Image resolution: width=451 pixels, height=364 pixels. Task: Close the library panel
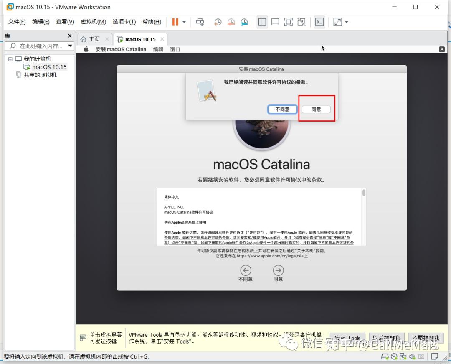[x=70, y=36]
